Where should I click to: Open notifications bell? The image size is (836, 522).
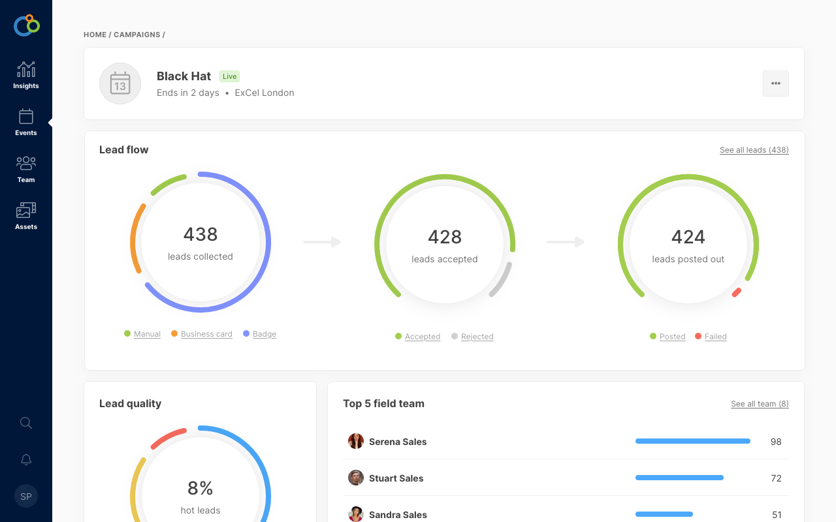[x=26, y=459]
